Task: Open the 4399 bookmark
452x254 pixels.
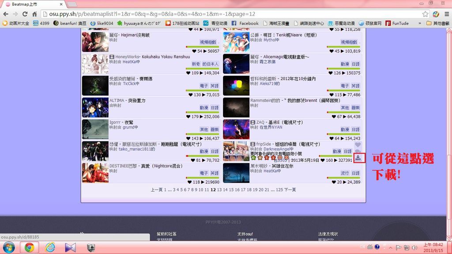Action: click(x=41, y=23)
